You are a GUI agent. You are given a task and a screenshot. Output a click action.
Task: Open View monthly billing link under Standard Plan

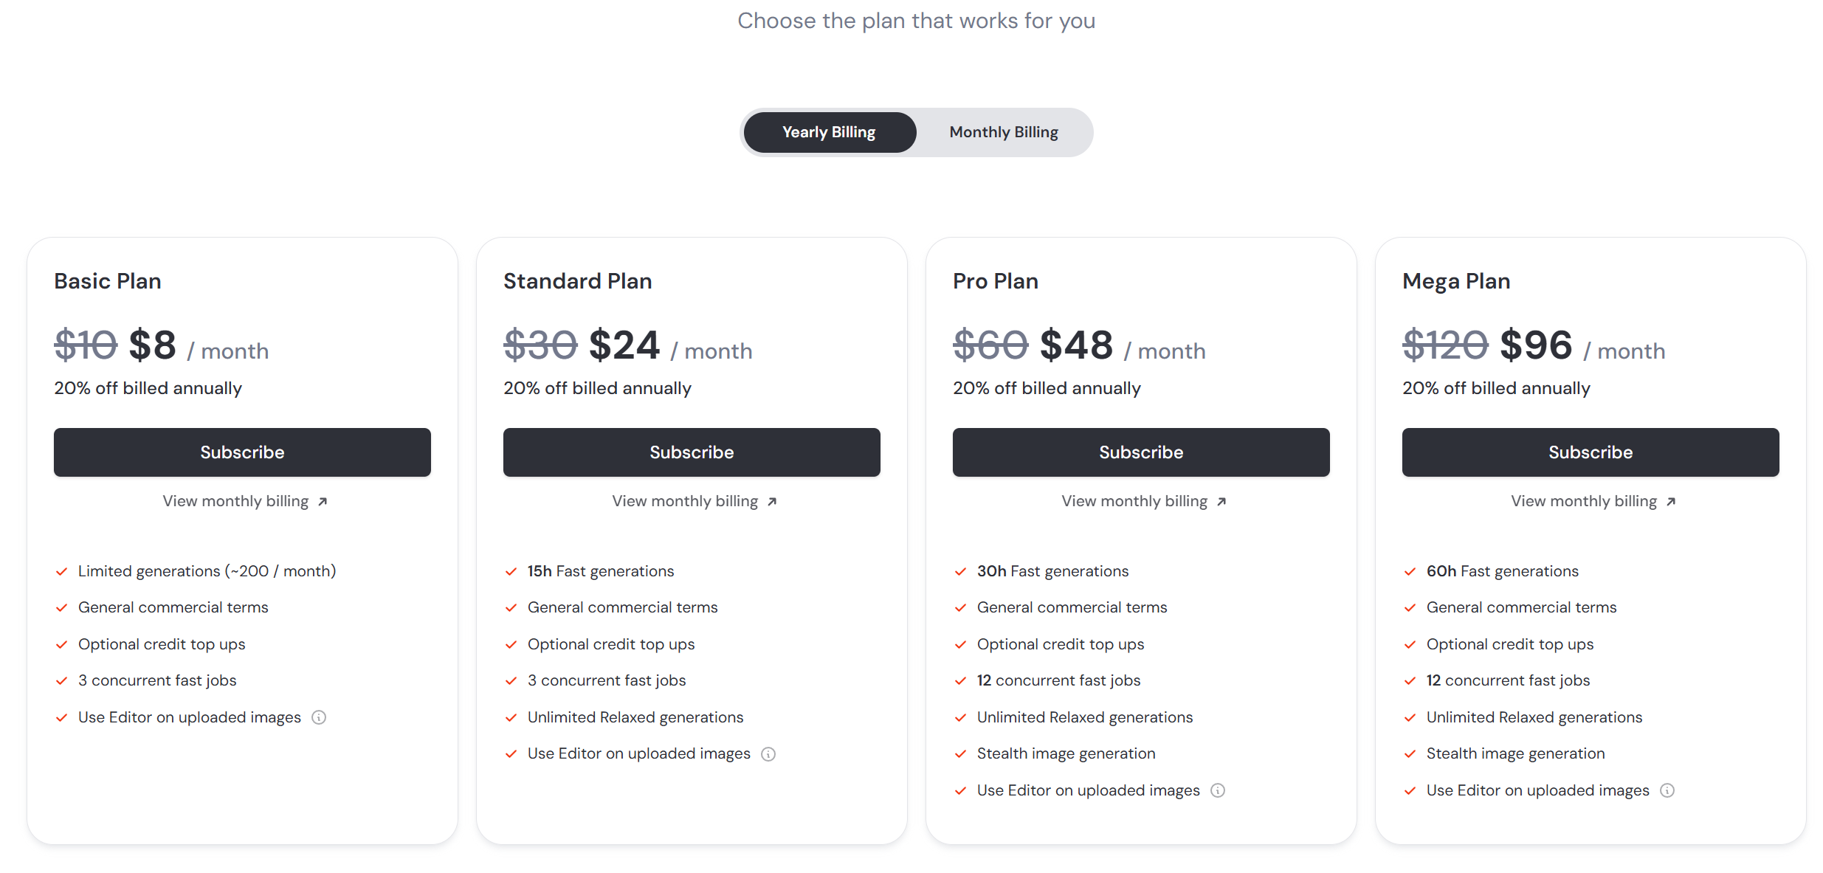click(685, 501)
